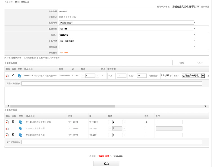Click quantity field of accessory 111.003
The width and height of the screenshot is (214, 167).
(117, 122)
